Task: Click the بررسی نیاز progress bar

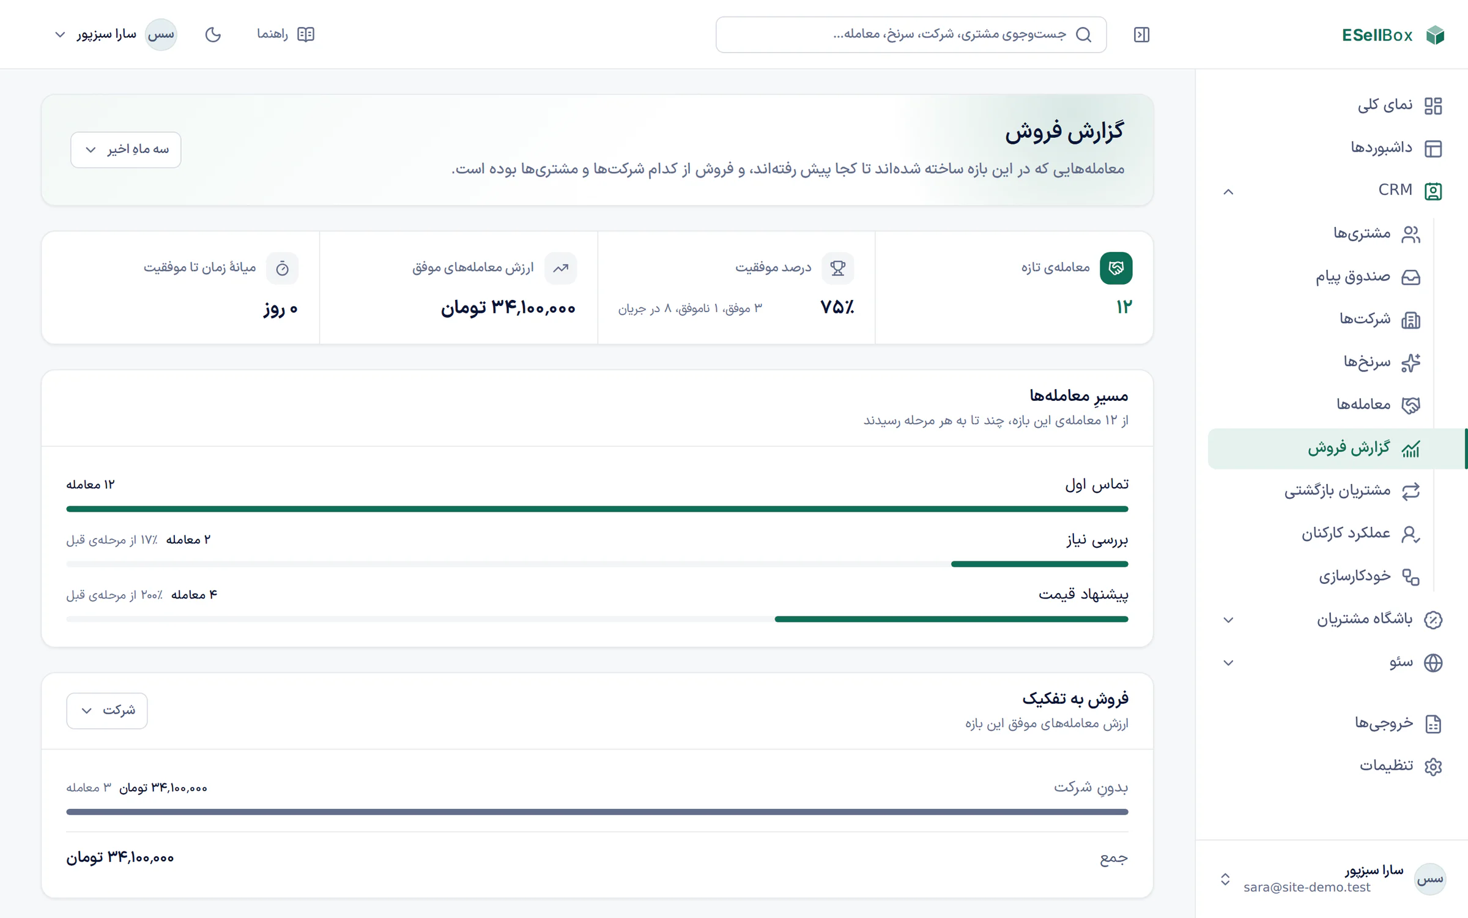Action: (597, 564)
